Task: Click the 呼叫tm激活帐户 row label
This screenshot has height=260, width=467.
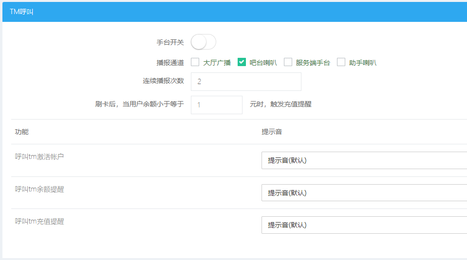Action: pyautogui.click(x=39, y=156)
